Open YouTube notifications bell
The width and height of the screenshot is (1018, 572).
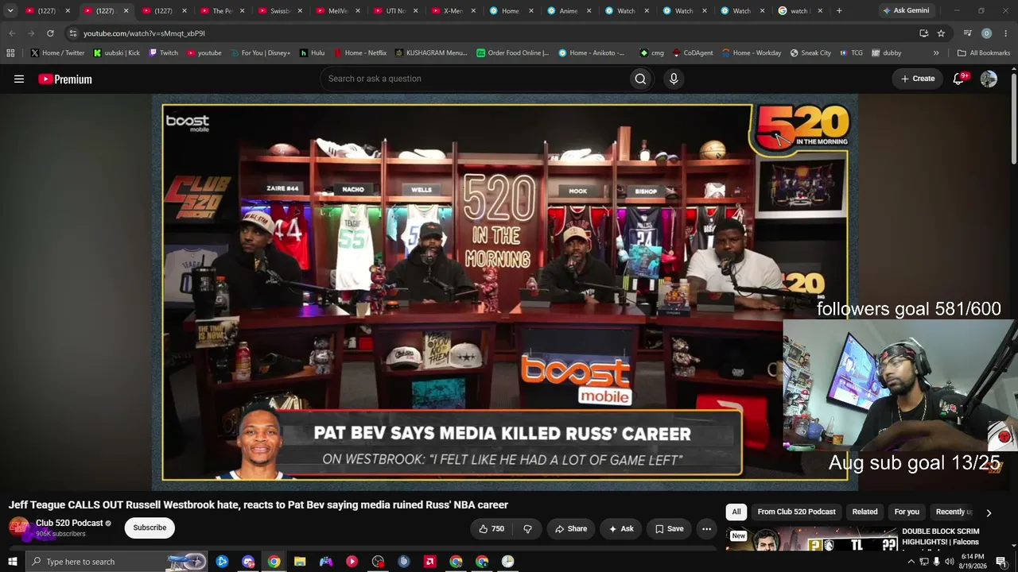pyautogui.click(x=958, y=79)
